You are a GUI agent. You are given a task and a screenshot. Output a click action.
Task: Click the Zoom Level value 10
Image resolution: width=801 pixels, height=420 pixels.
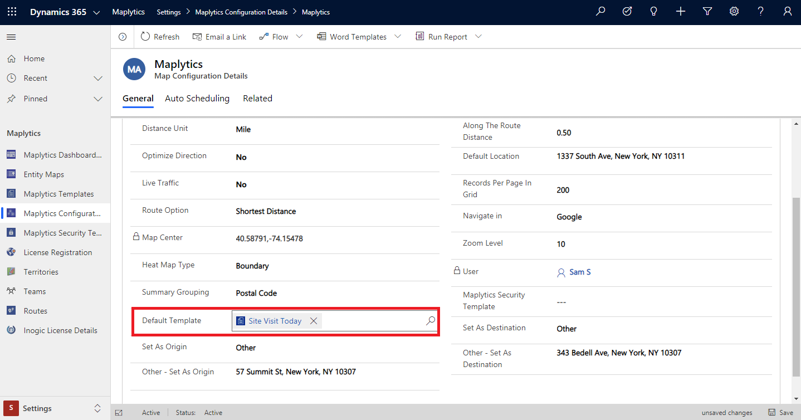pos(561,244)
